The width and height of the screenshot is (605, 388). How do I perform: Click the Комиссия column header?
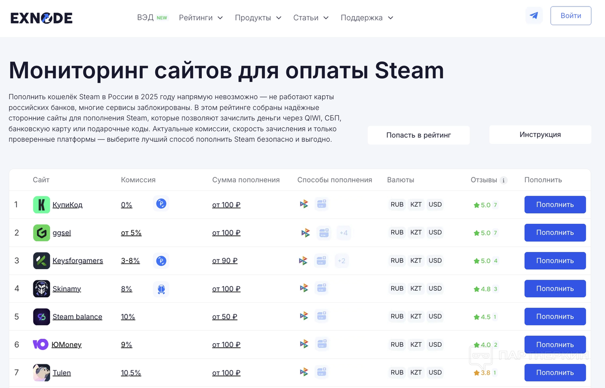click(138, 180)
